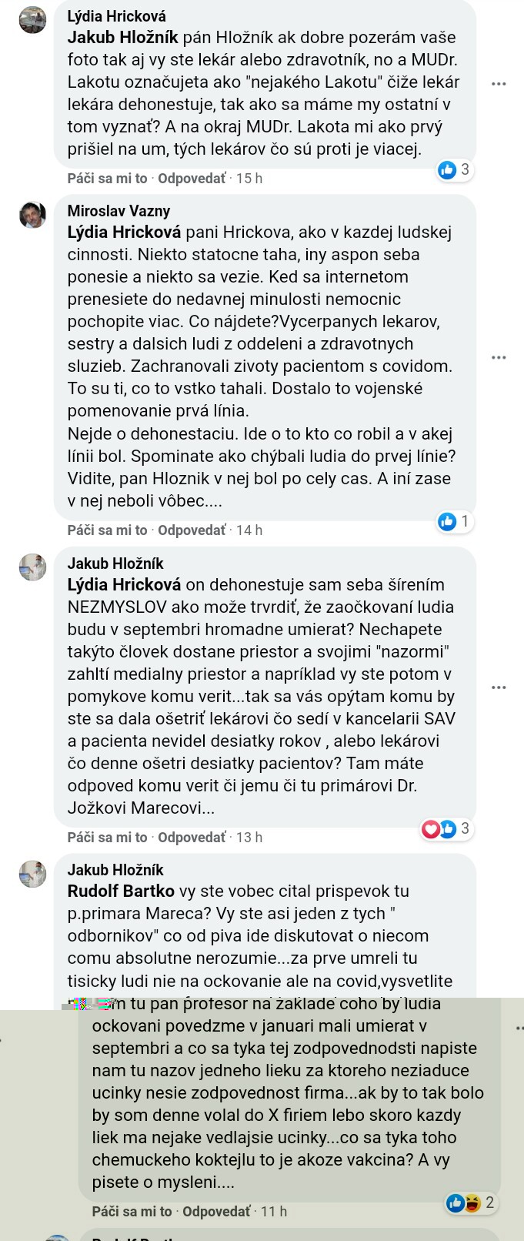Reply to Lýdia Hricková's 15 h comment
This screenshot has height=1241, width=524.
click(192, 179)
